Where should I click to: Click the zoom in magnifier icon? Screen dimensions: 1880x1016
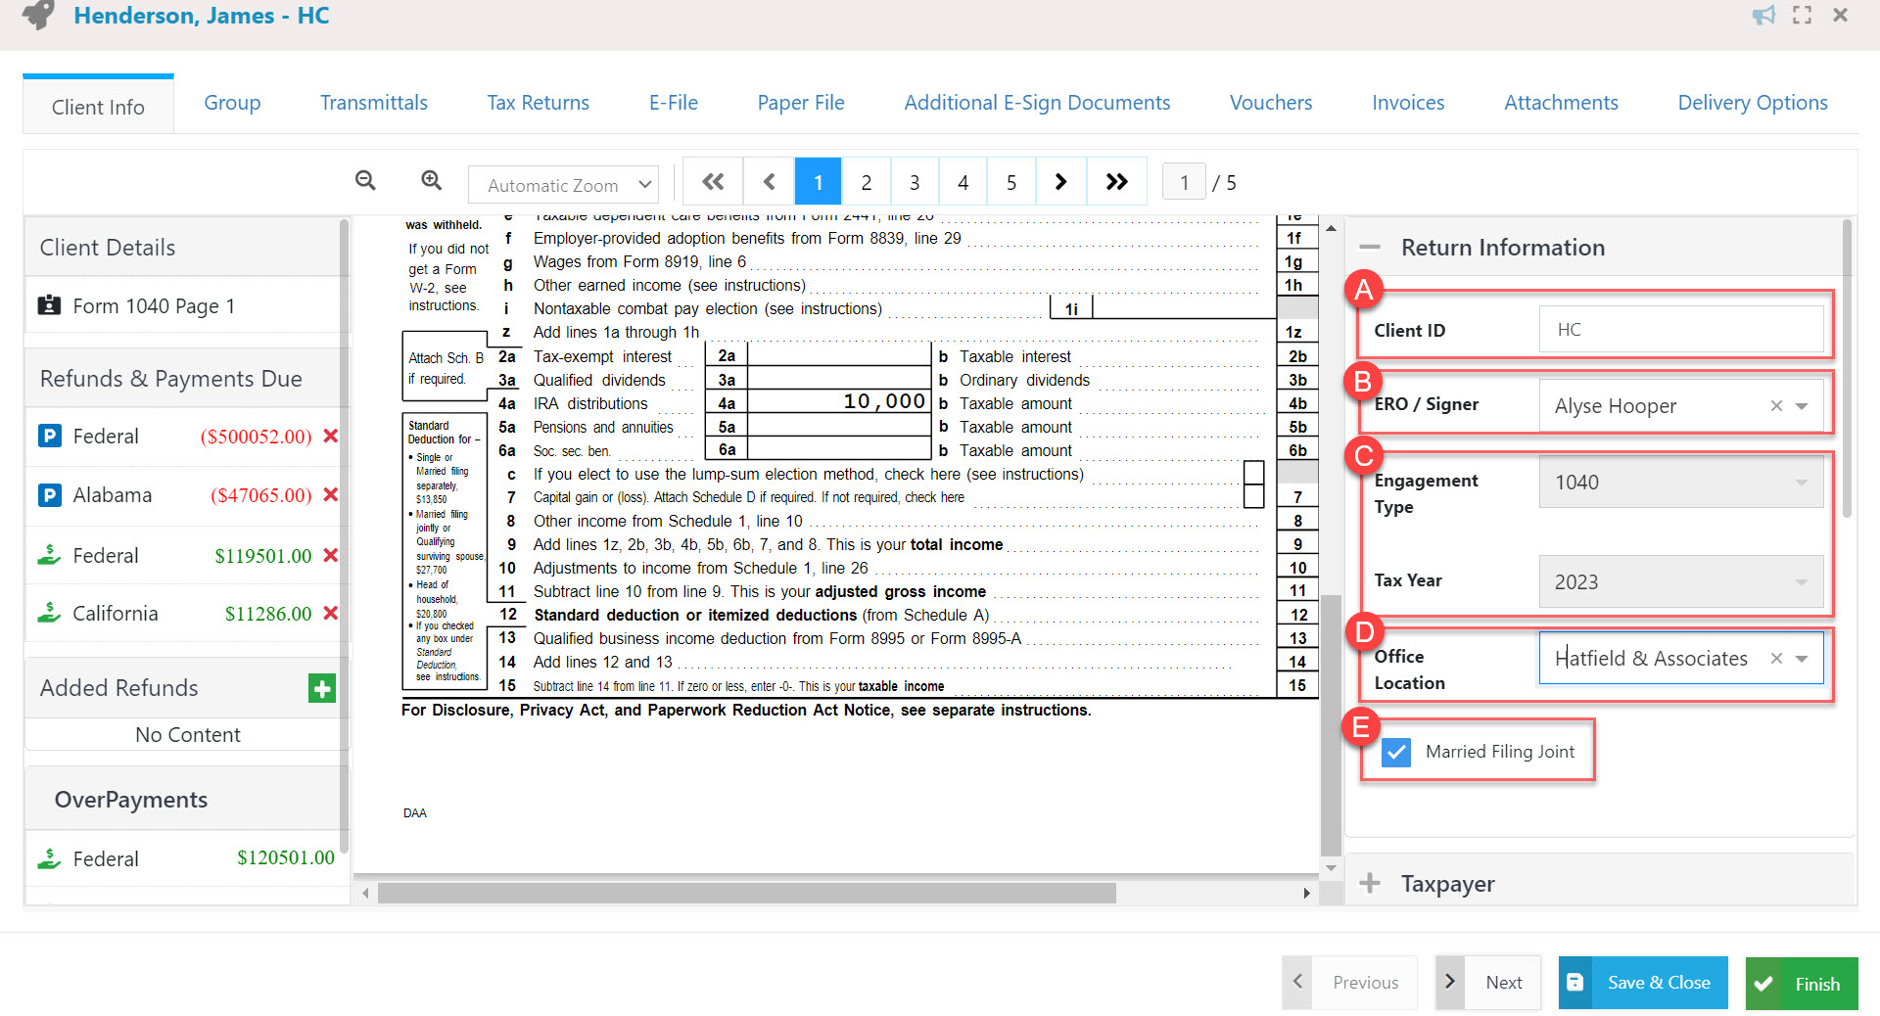pyautogui.click(x=431, y=181)
